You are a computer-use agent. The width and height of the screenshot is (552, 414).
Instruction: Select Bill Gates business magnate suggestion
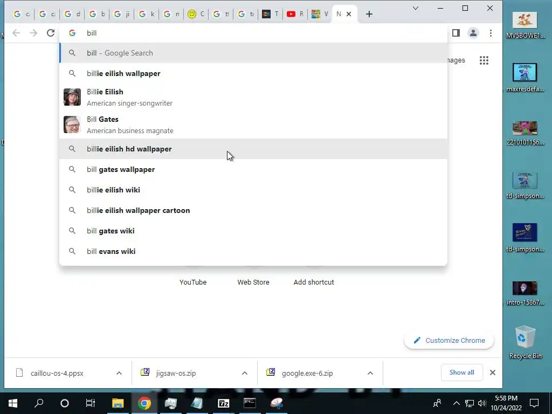(253, 125)
